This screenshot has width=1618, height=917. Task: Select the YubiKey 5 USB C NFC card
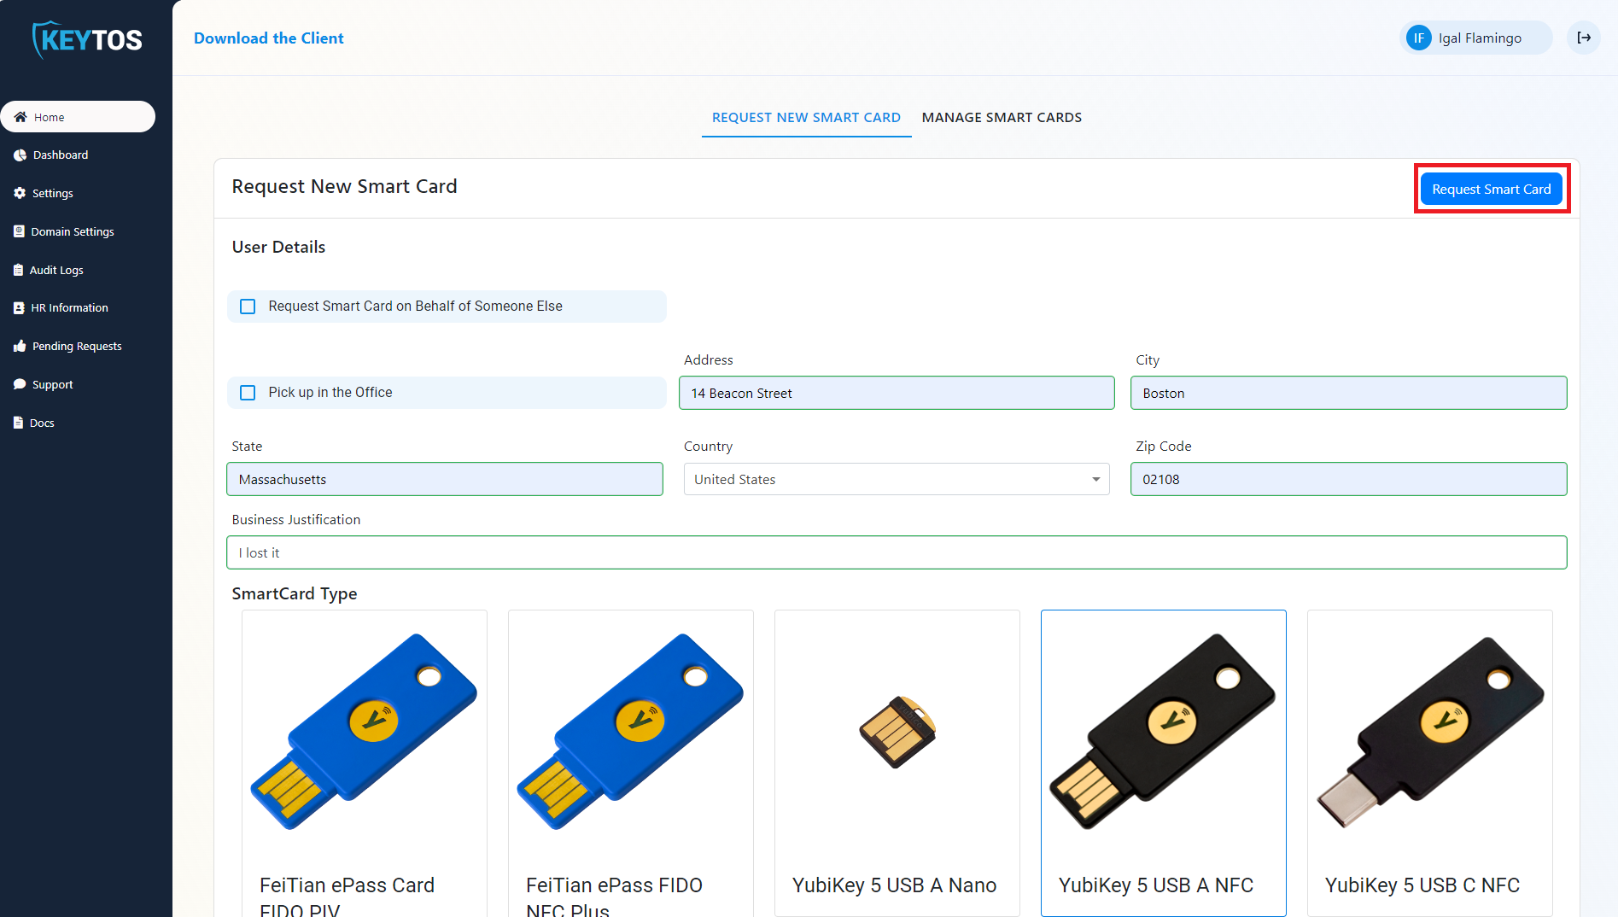[1430, 763]
